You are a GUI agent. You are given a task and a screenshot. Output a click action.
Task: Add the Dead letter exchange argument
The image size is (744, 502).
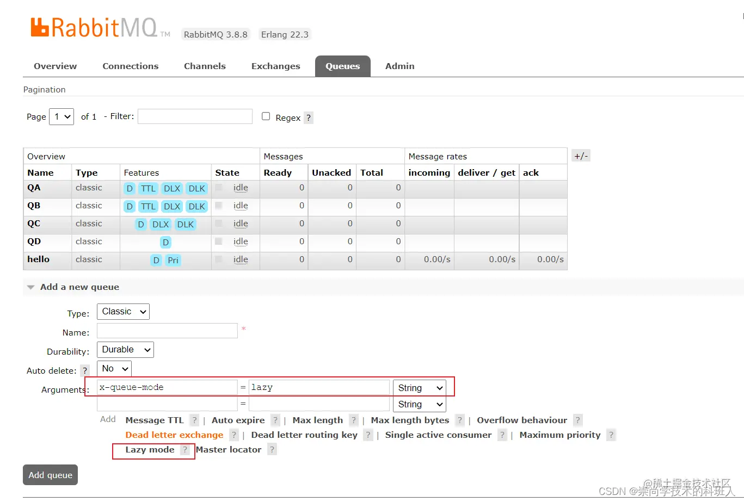coord(174,435)
